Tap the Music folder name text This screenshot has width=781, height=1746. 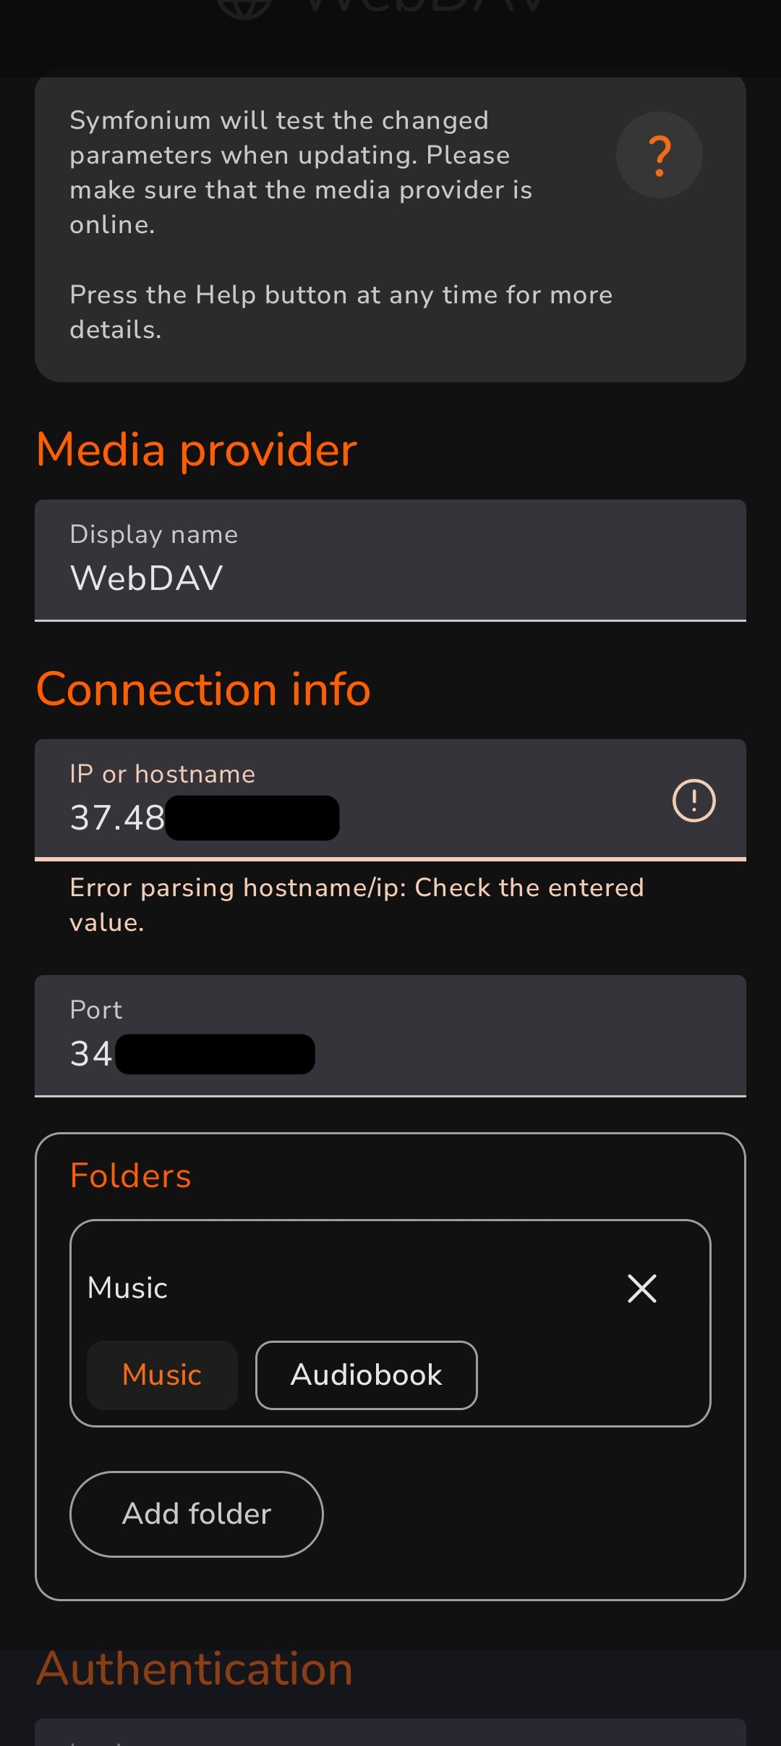point(128,1289)
